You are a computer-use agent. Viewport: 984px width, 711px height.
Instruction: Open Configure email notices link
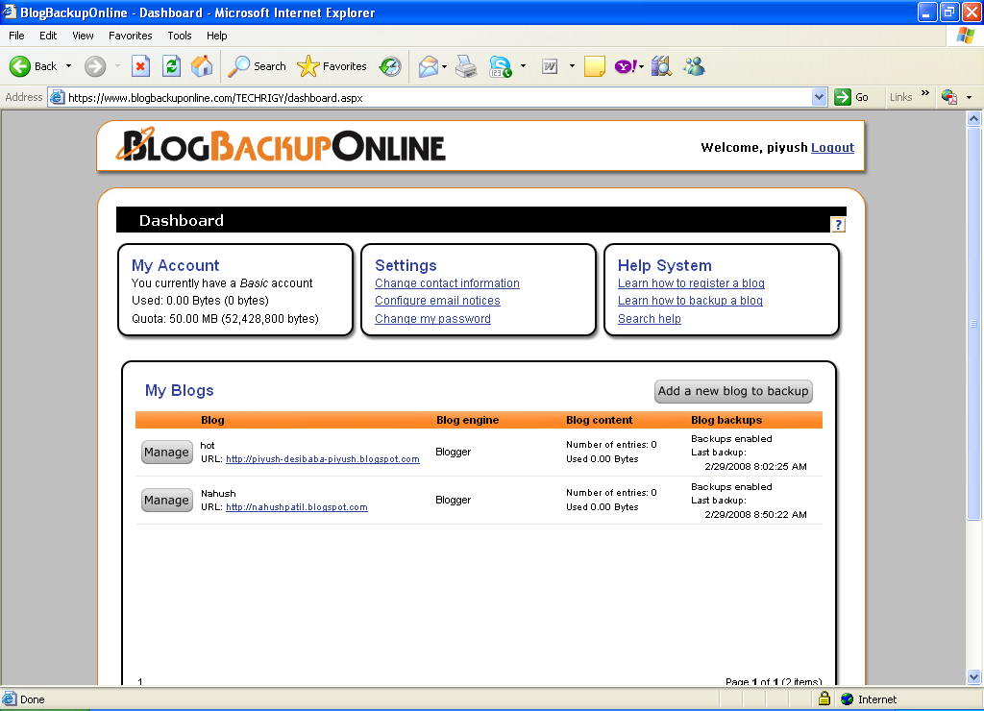click(x=437, y=301)
